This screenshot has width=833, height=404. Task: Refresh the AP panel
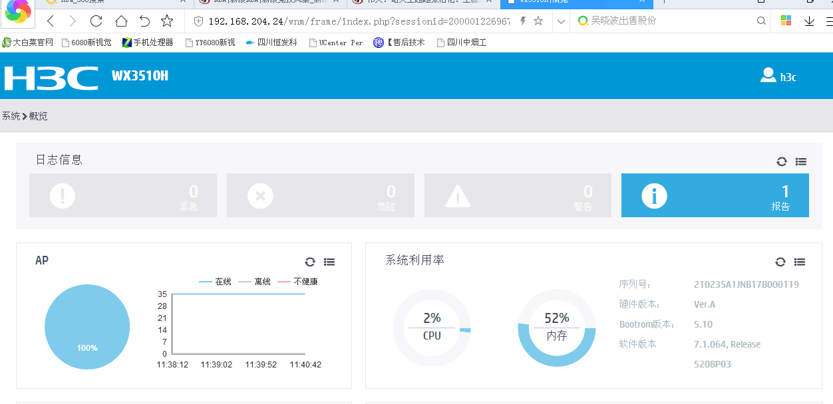tap(310, 262)
